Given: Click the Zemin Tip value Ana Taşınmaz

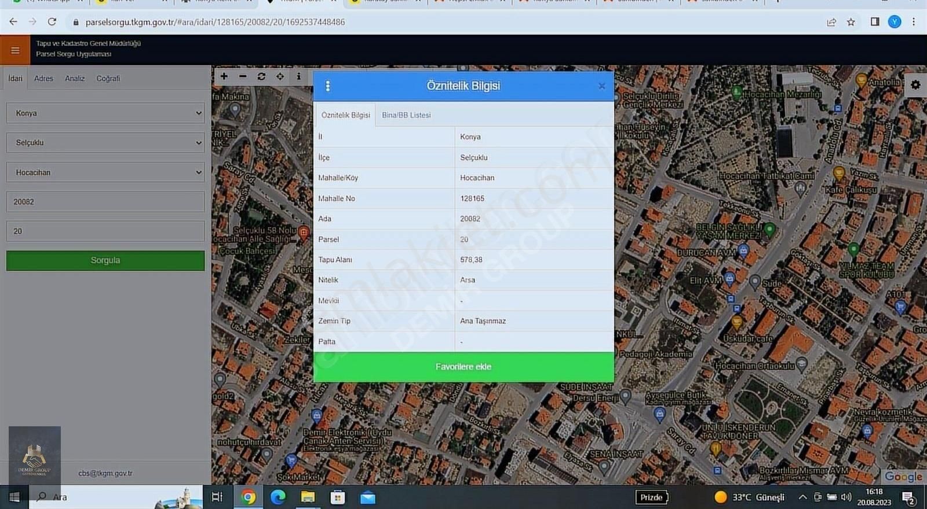Looking at the screenshot, I should point(483,321).
